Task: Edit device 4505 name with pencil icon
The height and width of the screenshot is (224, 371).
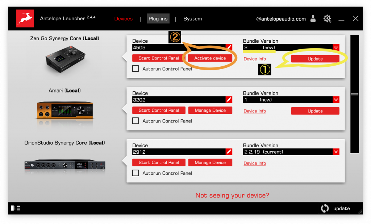Action: click(229, 47)
